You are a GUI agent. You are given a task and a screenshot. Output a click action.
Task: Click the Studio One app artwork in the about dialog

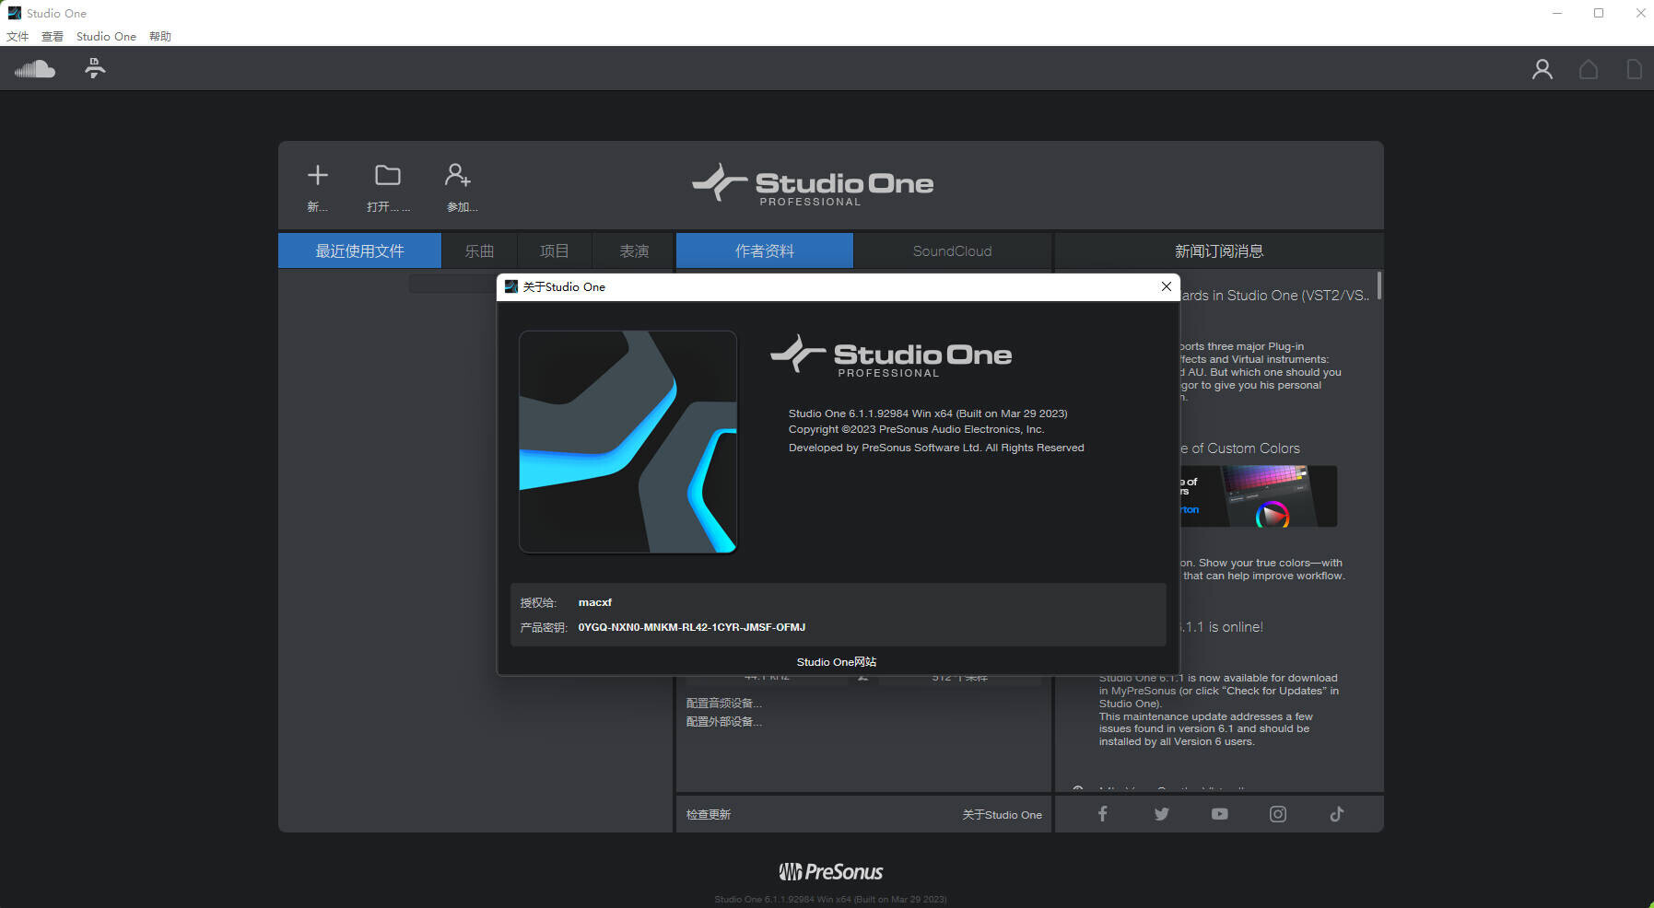(x=628, y=442)
